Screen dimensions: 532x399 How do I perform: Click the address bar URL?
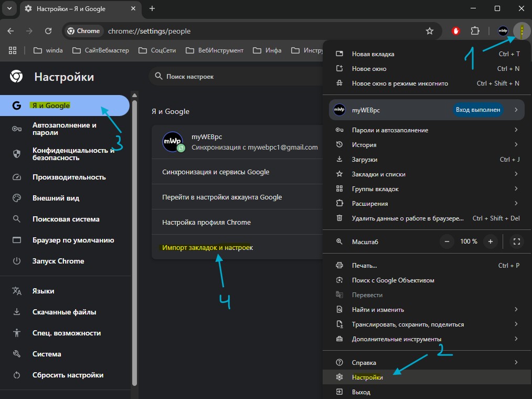point(150,31)
